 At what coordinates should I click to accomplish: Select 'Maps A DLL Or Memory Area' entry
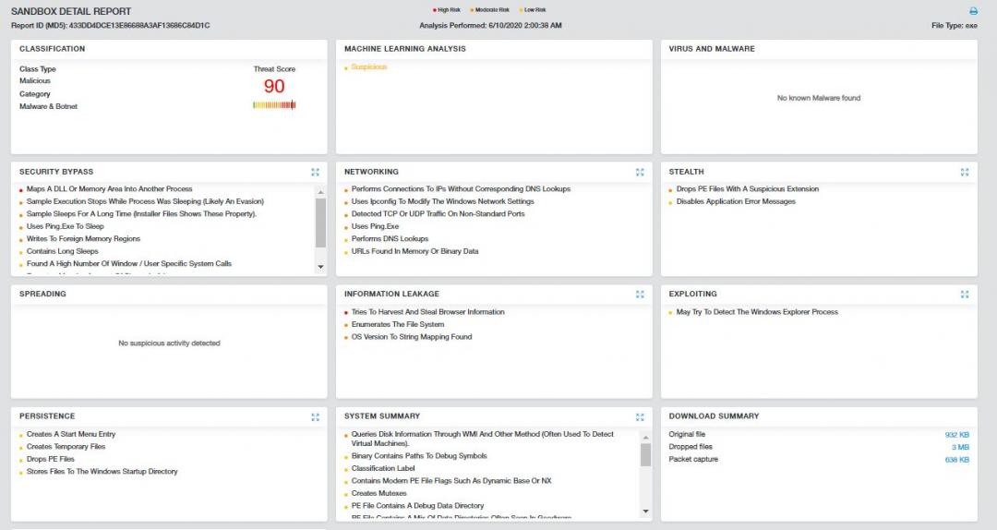pos(109,189)
